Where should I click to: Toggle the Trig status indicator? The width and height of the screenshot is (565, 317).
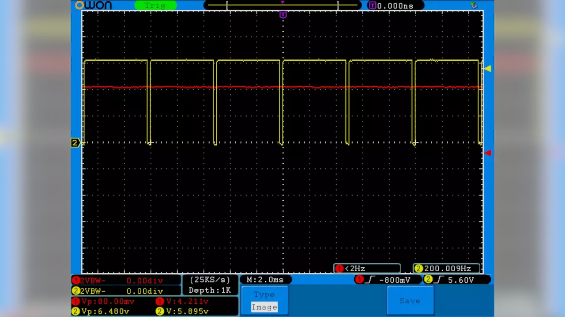[155, 5]
